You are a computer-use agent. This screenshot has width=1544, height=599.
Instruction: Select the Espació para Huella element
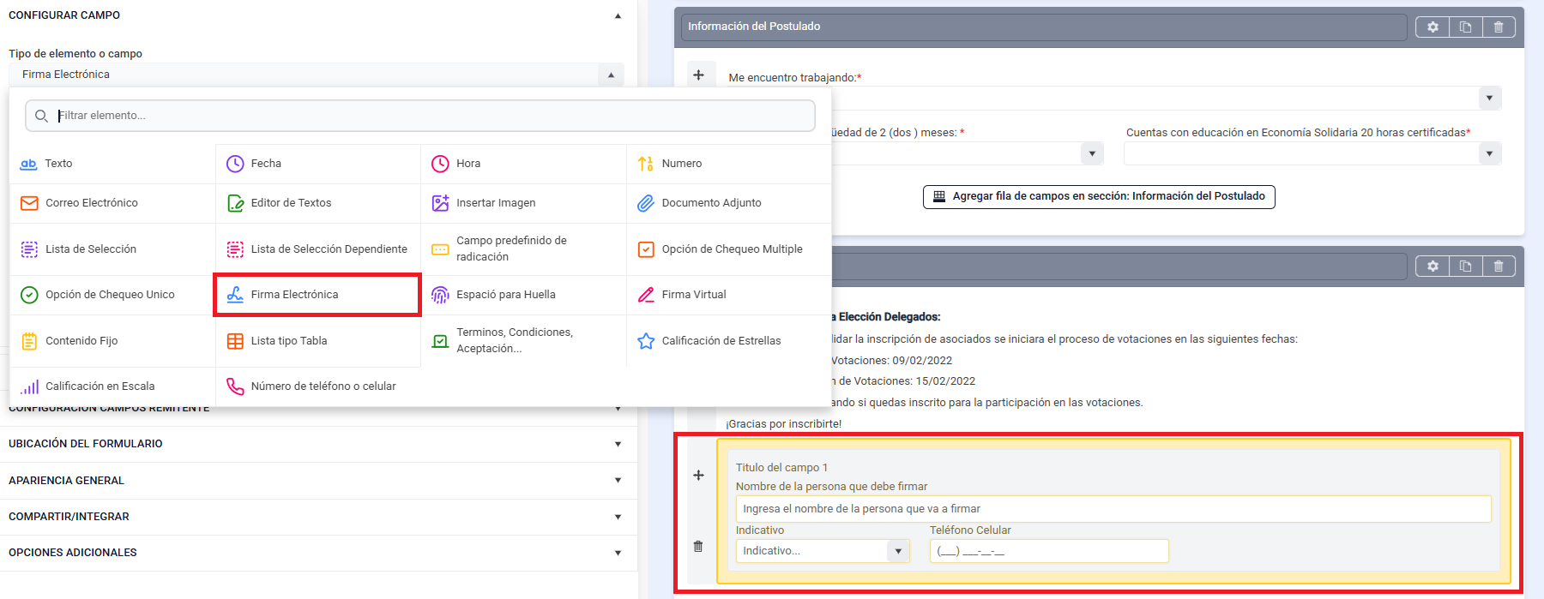[505, 295]
